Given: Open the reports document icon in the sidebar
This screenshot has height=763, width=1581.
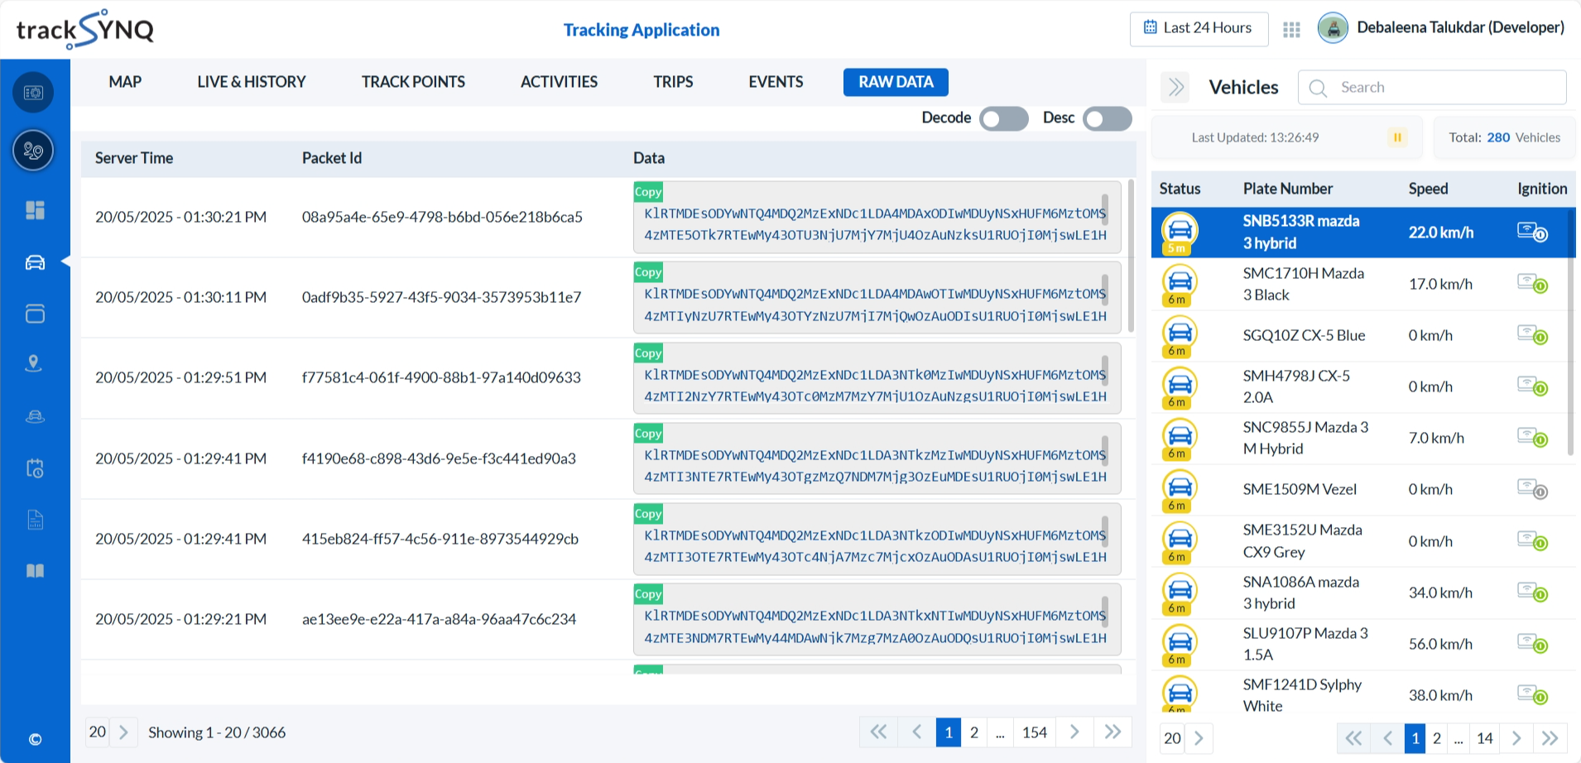Looking at the screenshot, I should [34, 520].
